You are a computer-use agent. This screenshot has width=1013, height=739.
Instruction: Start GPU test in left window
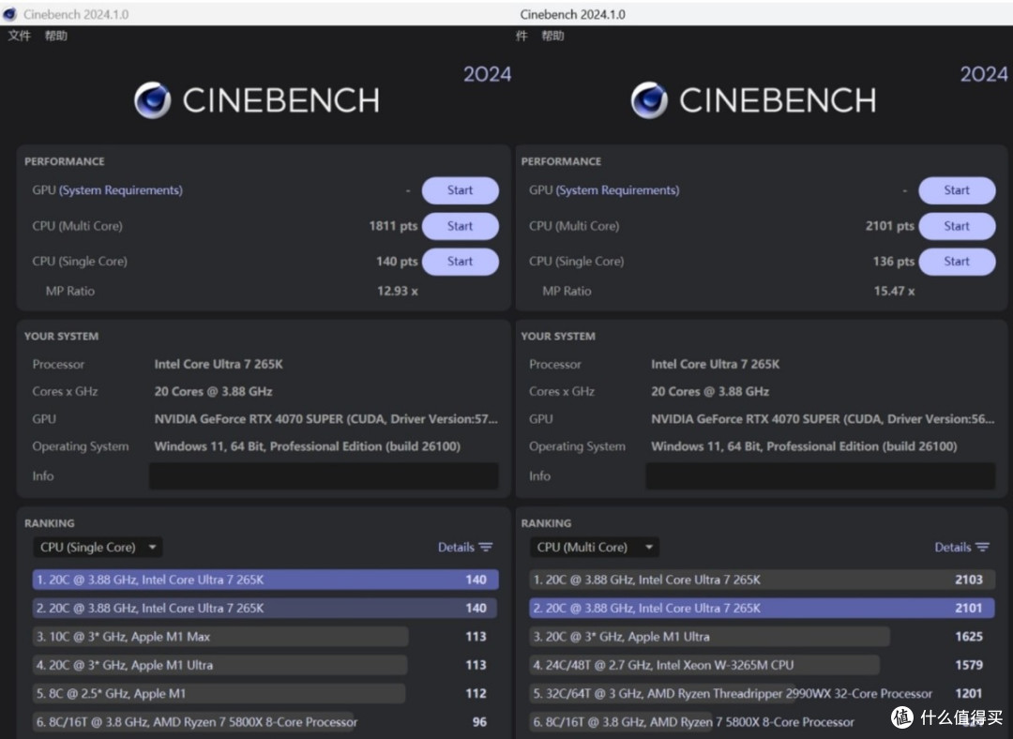(460, 190)
